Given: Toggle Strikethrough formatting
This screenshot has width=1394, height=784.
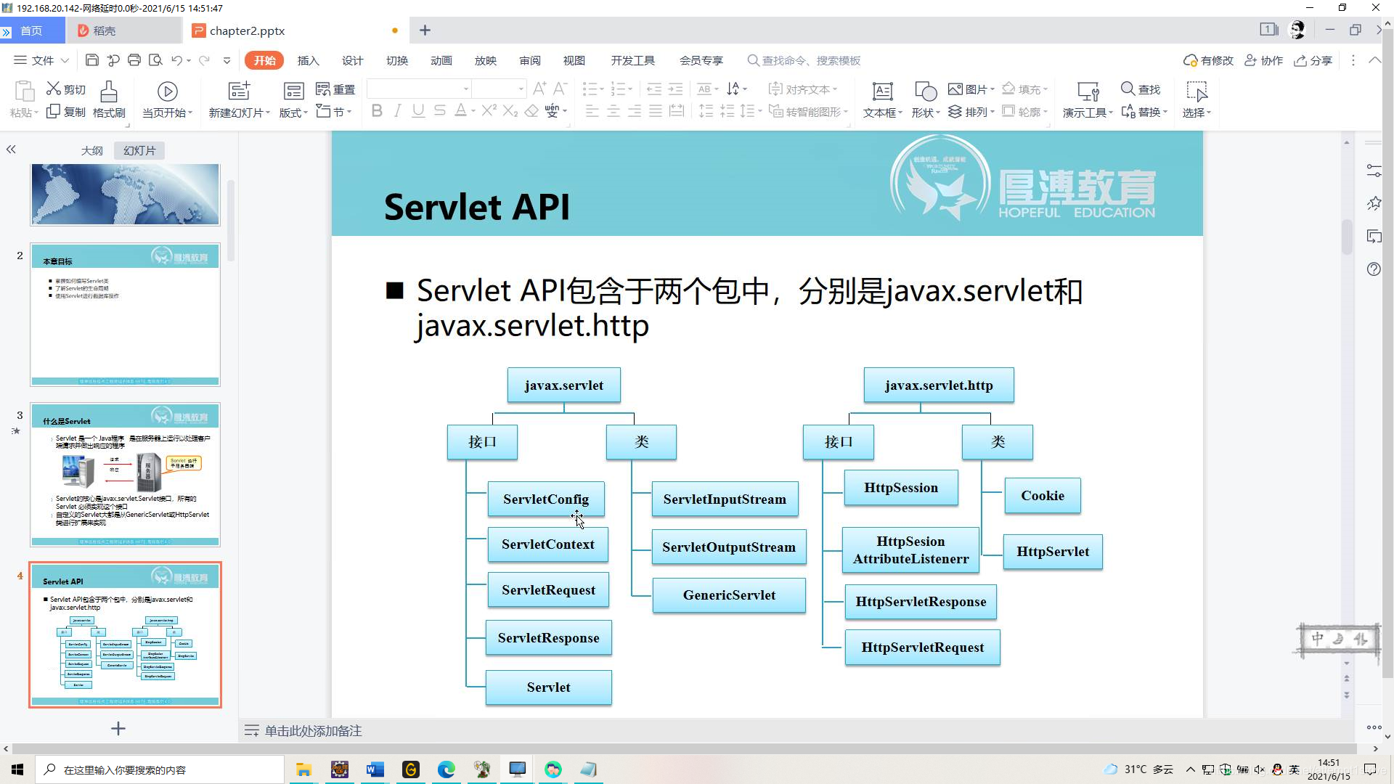Looking at the screenshot, I should pos(439,111).
